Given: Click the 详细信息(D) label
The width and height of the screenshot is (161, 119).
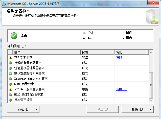Looking at the screenshot, I should [x=17, y=46].
